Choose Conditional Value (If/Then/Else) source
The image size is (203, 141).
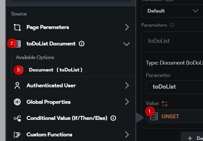71,118
